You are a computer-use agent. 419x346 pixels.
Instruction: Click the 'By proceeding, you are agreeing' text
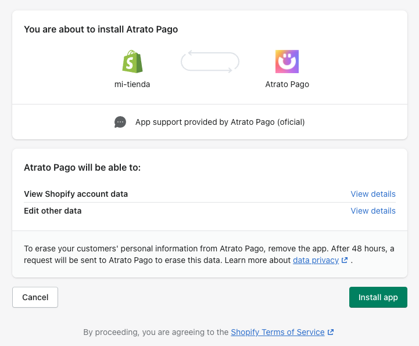(156, 332)
